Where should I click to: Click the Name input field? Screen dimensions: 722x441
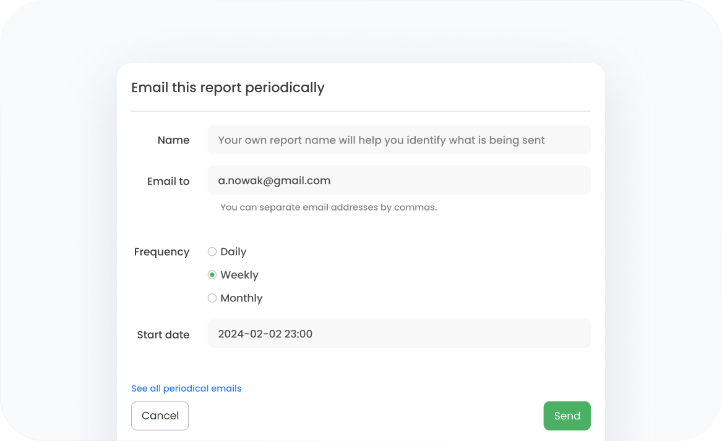pyautogui.click(x=398, y=140)
